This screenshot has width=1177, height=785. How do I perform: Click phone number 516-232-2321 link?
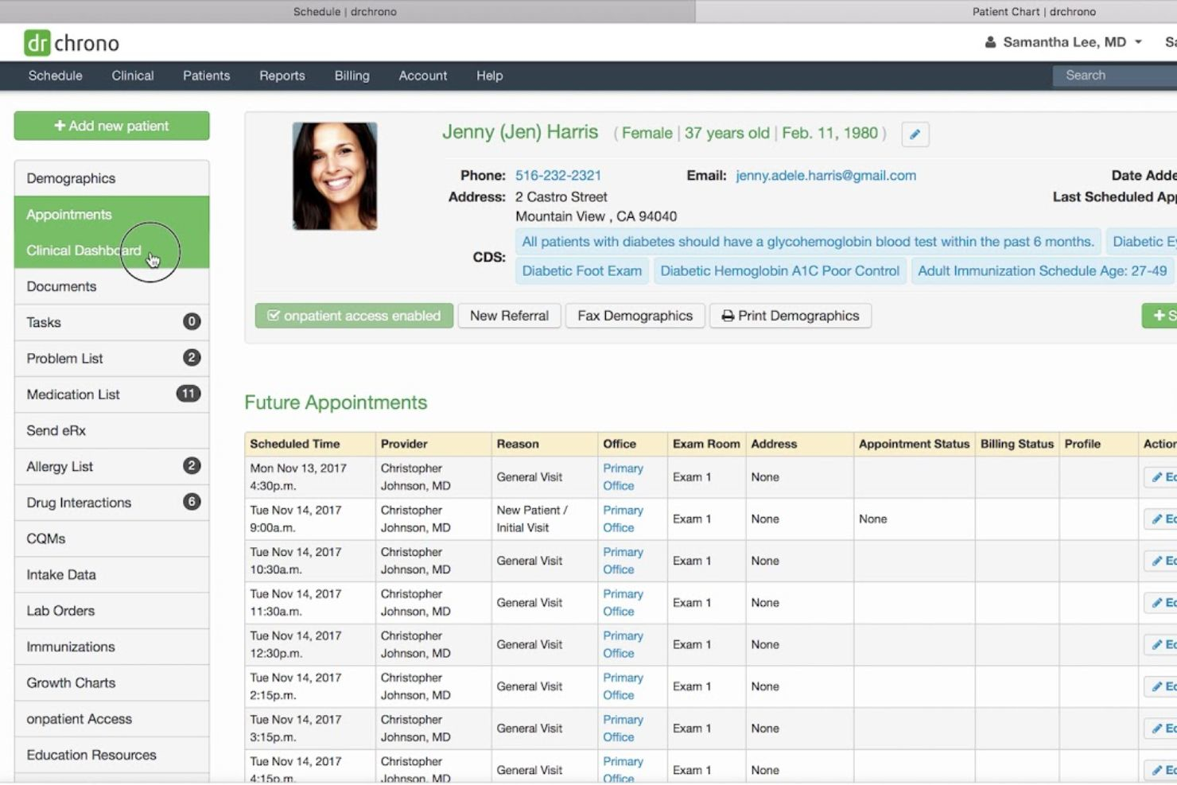coord(558,176)
